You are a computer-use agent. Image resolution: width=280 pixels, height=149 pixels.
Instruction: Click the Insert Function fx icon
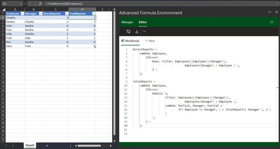pyautogui.click(x=40, y=4)
